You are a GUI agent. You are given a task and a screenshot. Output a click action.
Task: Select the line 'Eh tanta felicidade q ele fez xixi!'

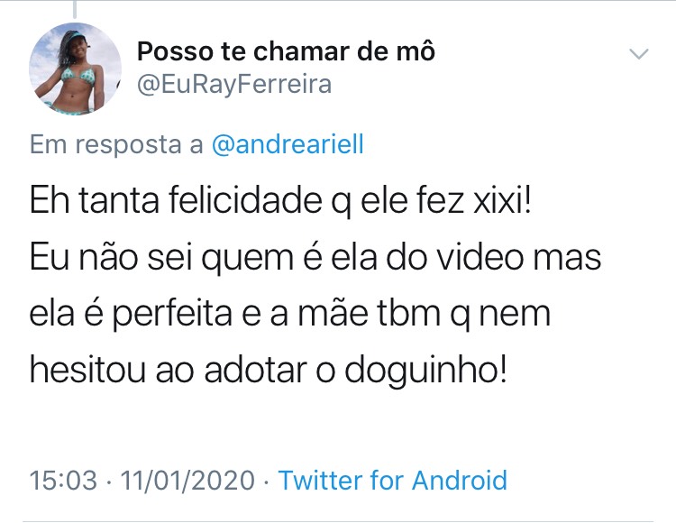pos(280,201)
